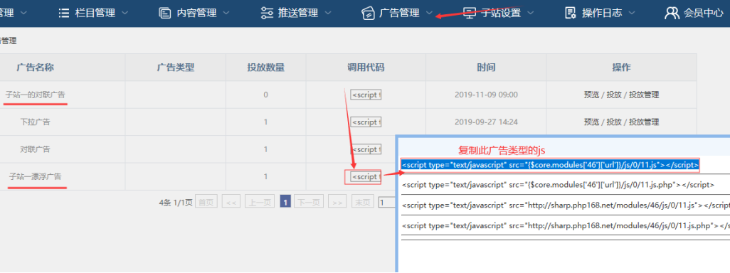Select script code field for 子站一的对联广告
The height and width of the screenshot is (273, 730).
coord(366,95)
